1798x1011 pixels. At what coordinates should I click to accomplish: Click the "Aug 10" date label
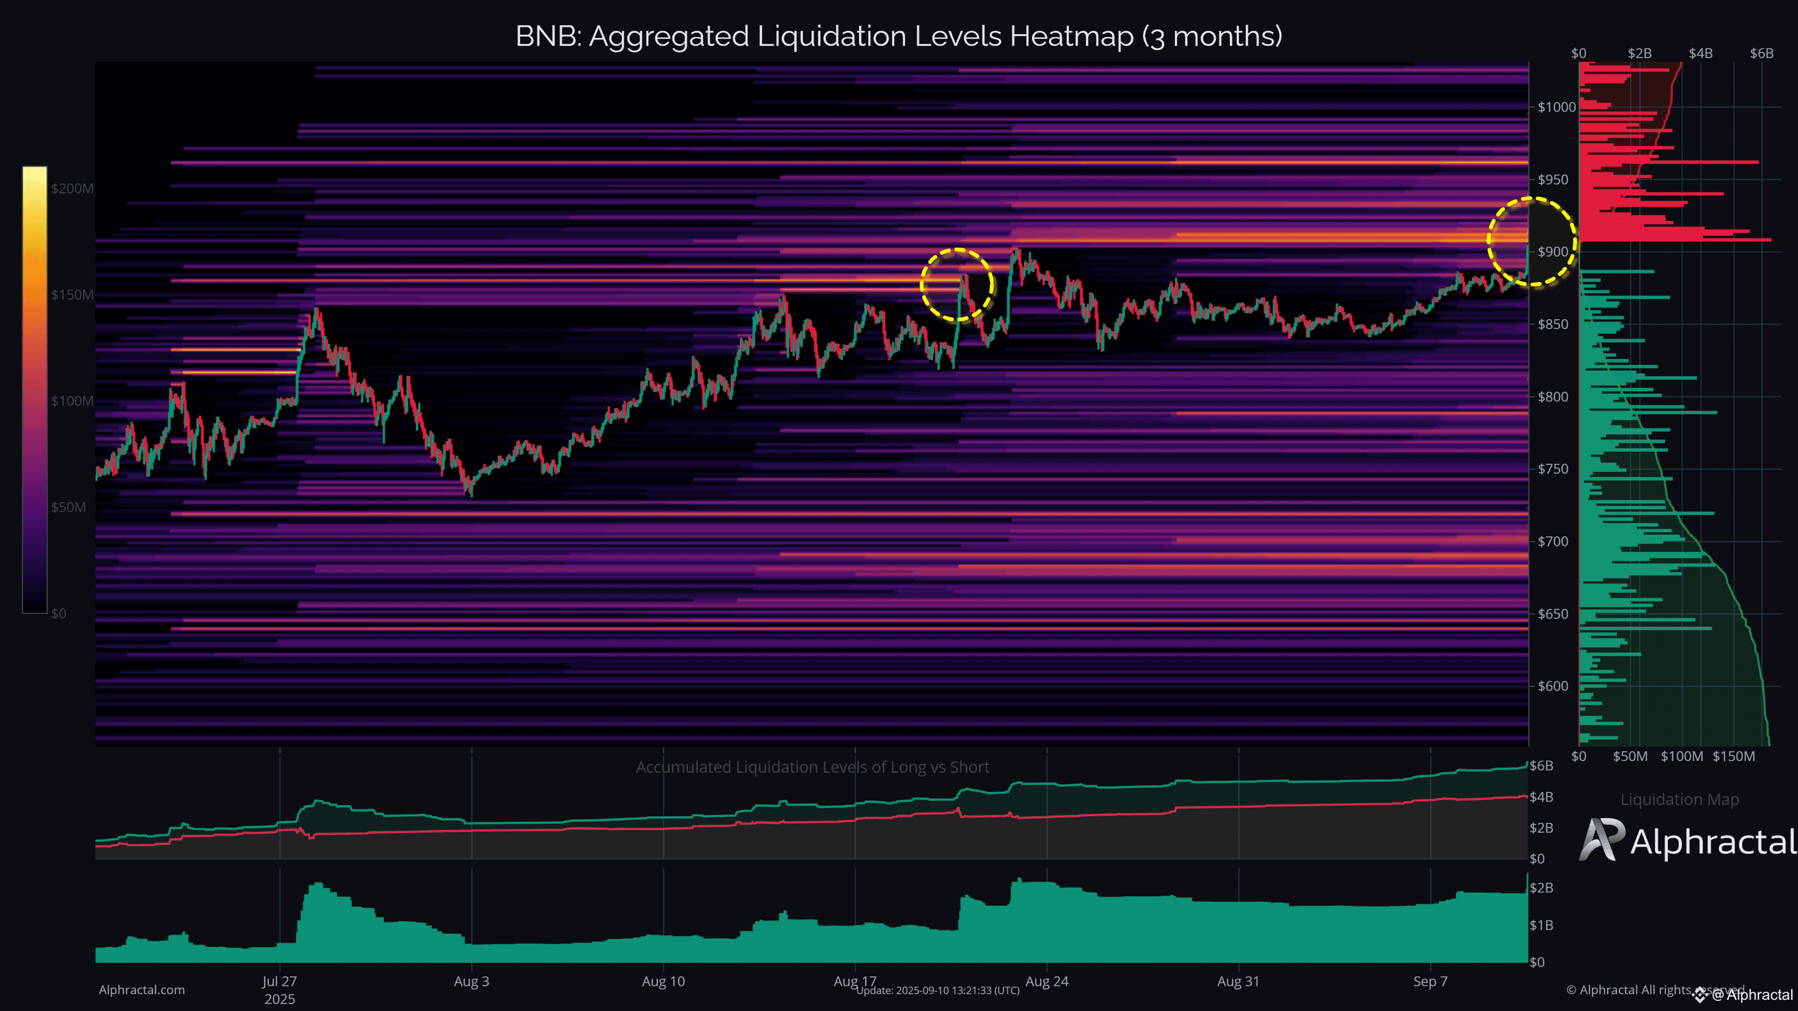(664, 981)
